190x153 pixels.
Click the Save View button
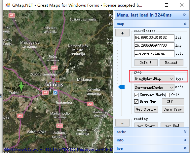173,109
